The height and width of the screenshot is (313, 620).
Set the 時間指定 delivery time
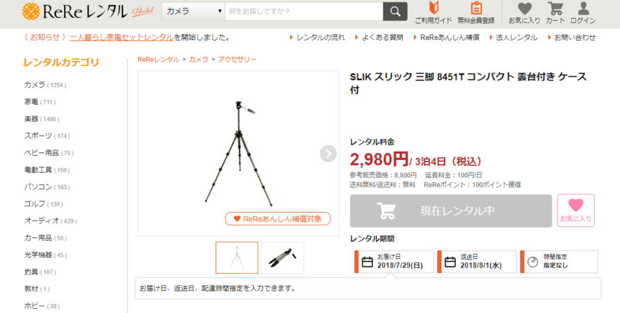[559, 262]
